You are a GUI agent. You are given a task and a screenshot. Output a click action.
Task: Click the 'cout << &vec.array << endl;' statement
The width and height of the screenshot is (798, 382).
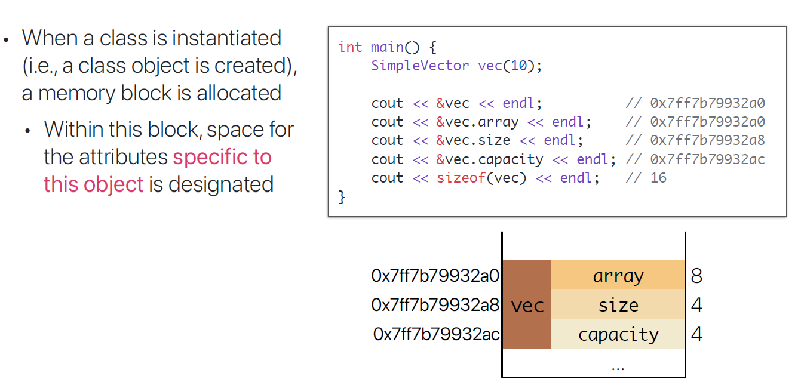[x=481, y=122]
